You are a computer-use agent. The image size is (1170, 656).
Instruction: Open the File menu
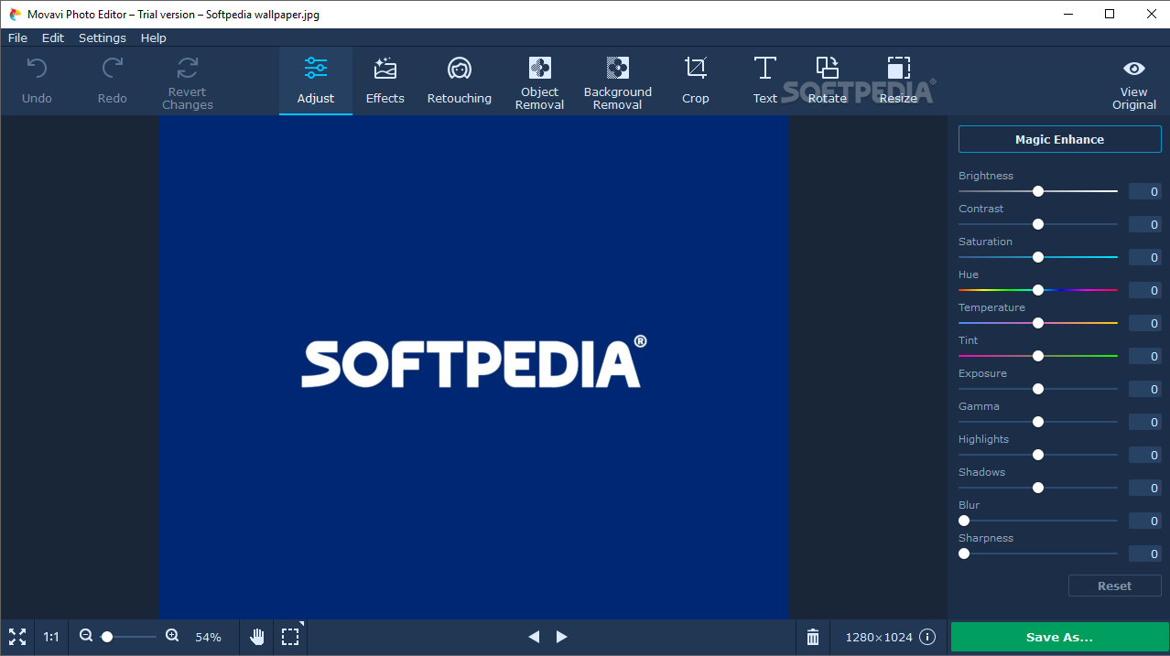(17, 38)
